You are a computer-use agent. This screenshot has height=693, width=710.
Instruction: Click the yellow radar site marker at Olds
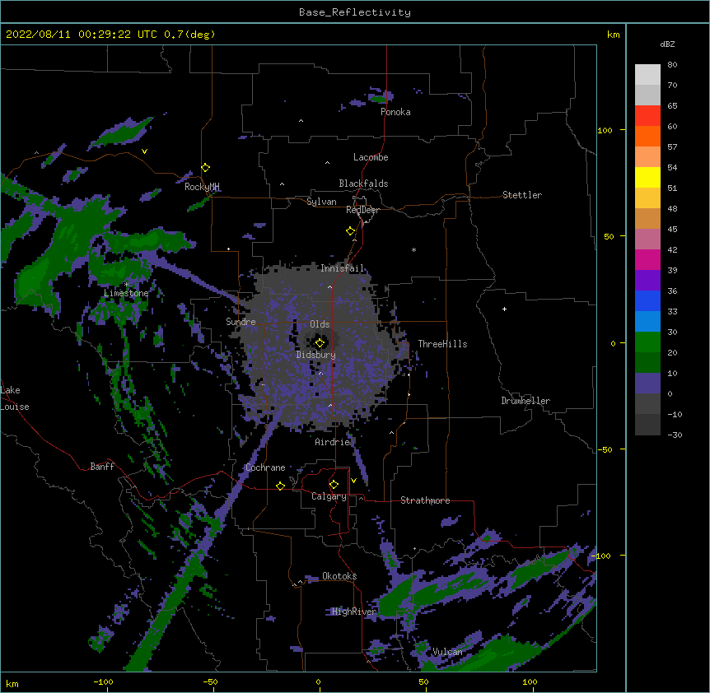coord(320,343)
